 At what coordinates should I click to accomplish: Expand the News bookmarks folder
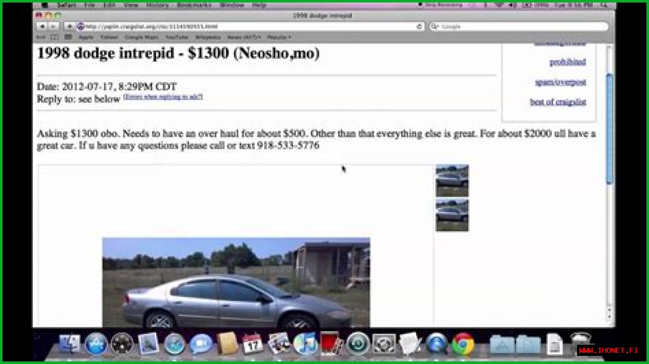244,37
